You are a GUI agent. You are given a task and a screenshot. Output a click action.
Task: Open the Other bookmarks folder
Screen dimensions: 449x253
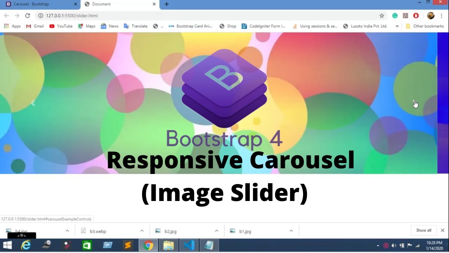point(425,26)
